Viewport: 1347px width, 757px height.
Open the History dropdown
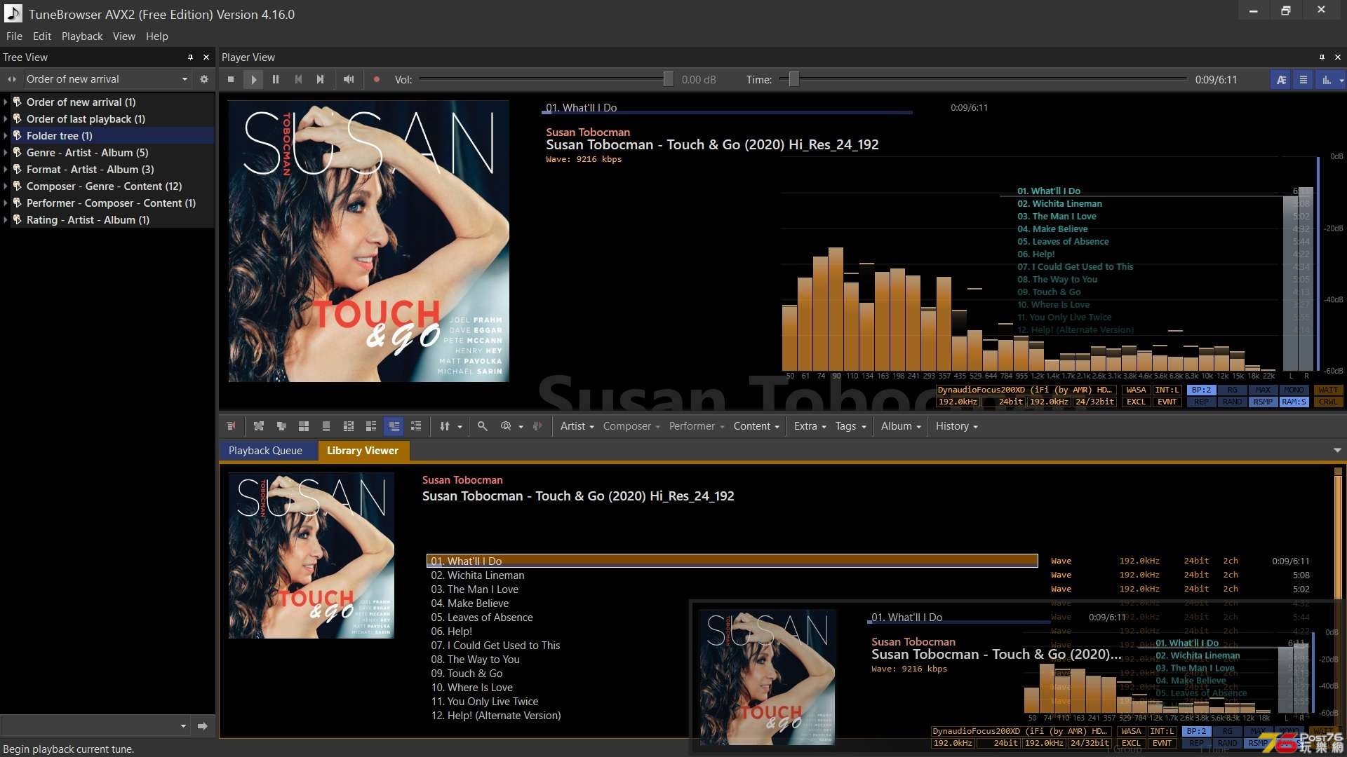[x=956, y=426]
